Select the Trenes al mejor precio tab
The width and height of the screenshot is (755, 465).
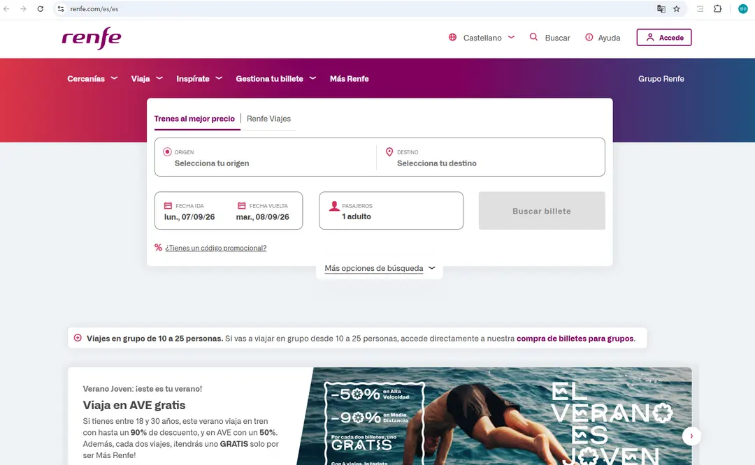194,119
